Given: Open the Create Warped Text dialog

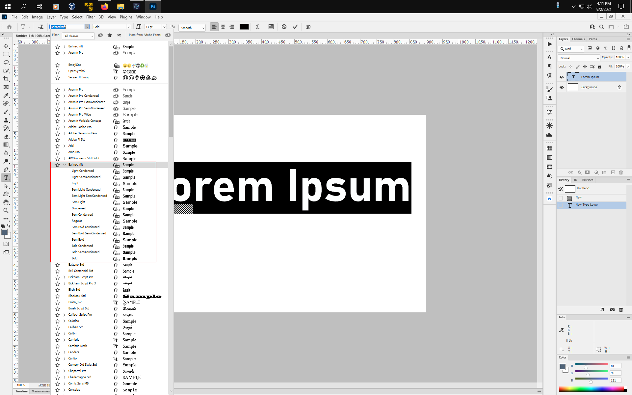Looking at the screenshot, I should (258, 27).
